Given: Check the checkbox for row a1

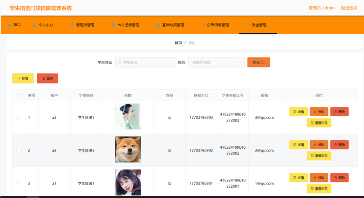Looking at the screenshot, I should click(18, 183).
